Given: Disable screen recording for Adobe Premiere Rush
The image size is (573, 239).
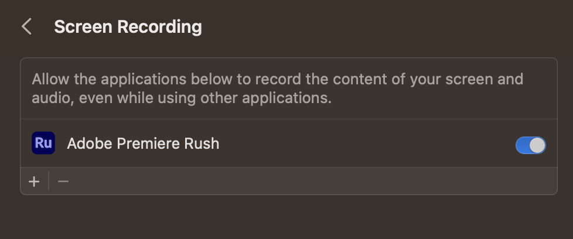Looking at the screenshot, I should [x=531, y=145].
